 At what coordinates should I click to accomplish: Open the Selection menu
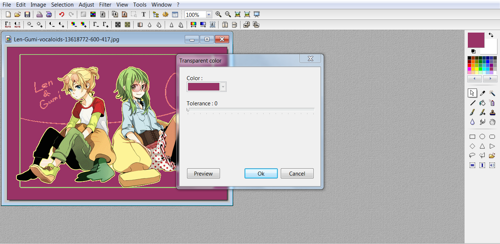62,5
